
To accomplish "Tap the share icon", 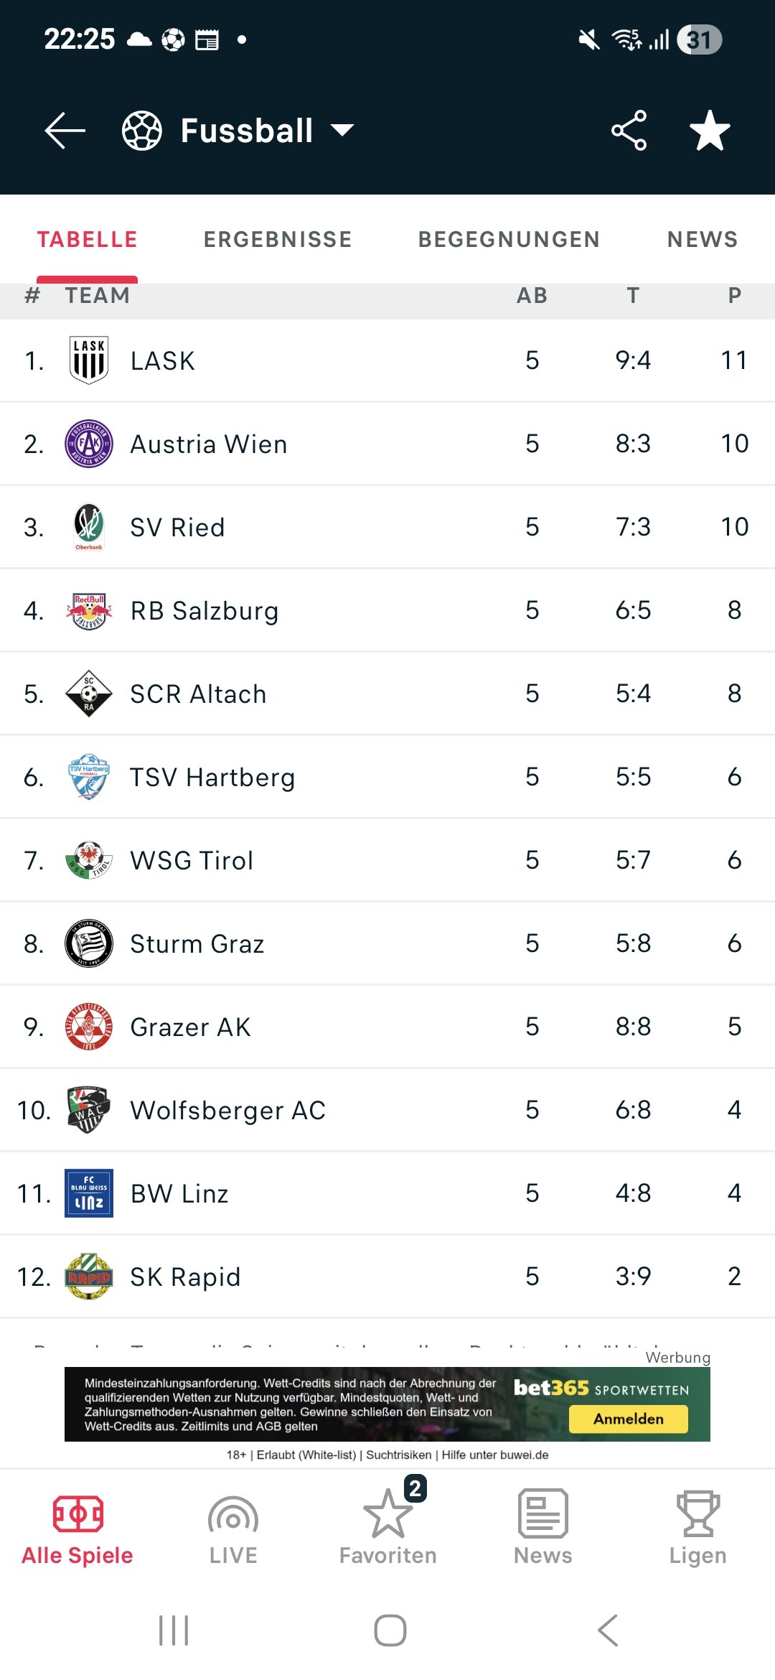I will point(629,130).
